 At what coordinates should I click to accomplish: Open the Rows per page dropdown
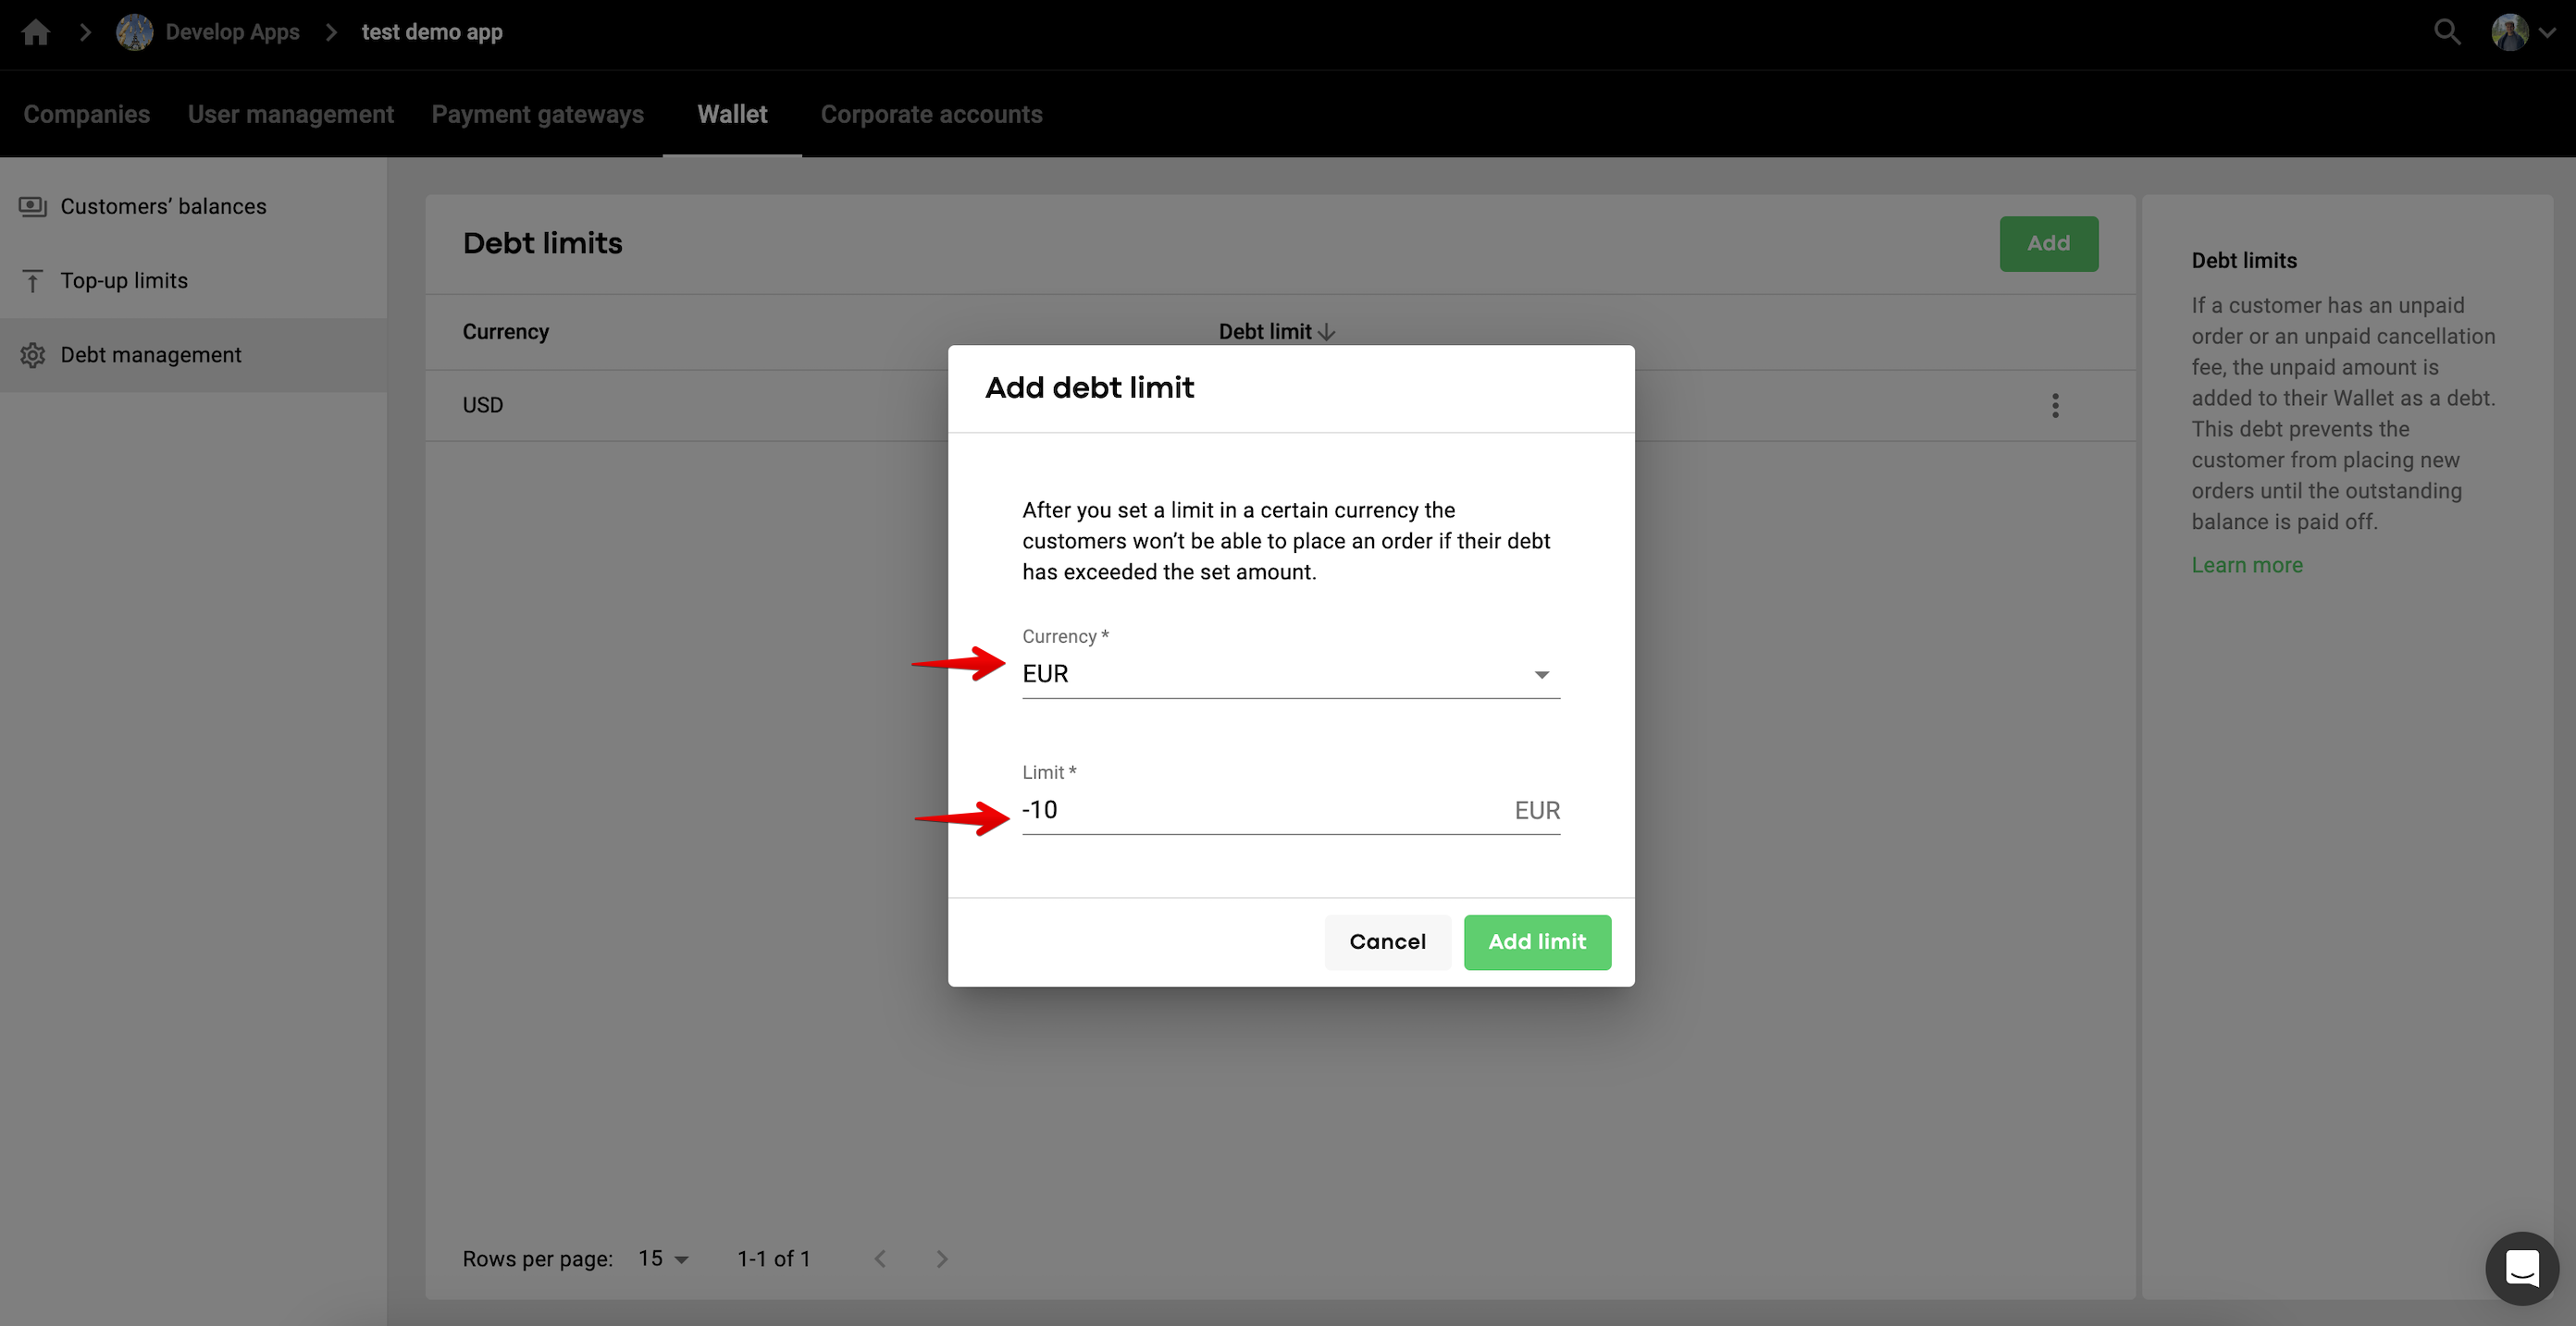pos(664,1259)
